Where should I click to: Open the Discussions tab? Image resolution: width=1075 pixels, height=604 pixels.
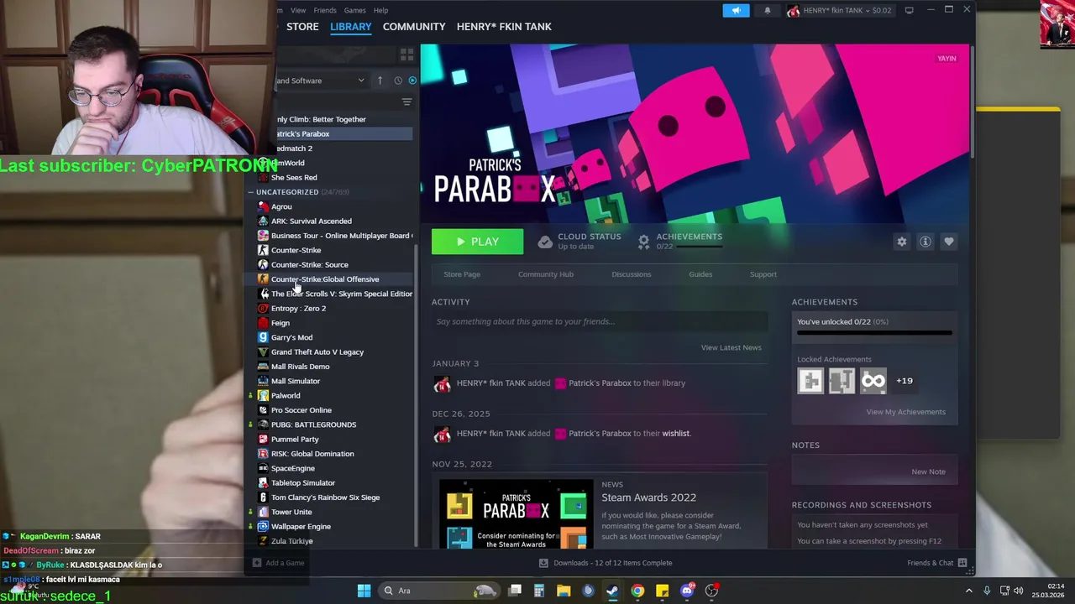click(632, 274)
